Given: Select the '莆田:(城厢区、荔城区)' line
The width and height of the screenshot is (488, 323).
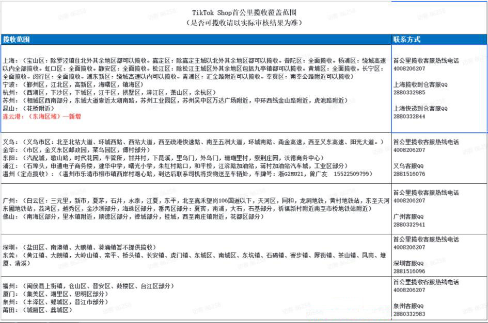Looking at the screenshot, I should pyautogui.click(x=37, y=310).
